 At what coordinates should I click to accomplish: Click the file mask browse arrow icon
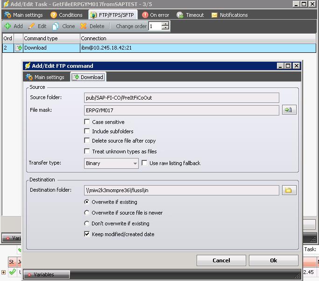(x=289, y=110)
